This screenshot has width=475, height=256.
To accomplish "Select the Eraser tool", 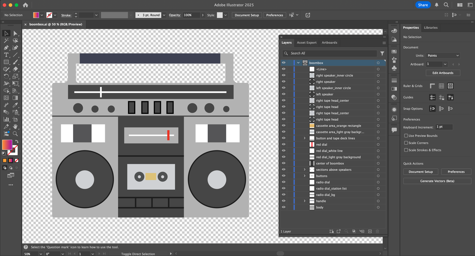I will pyautogui.click(x=15, y=69).
